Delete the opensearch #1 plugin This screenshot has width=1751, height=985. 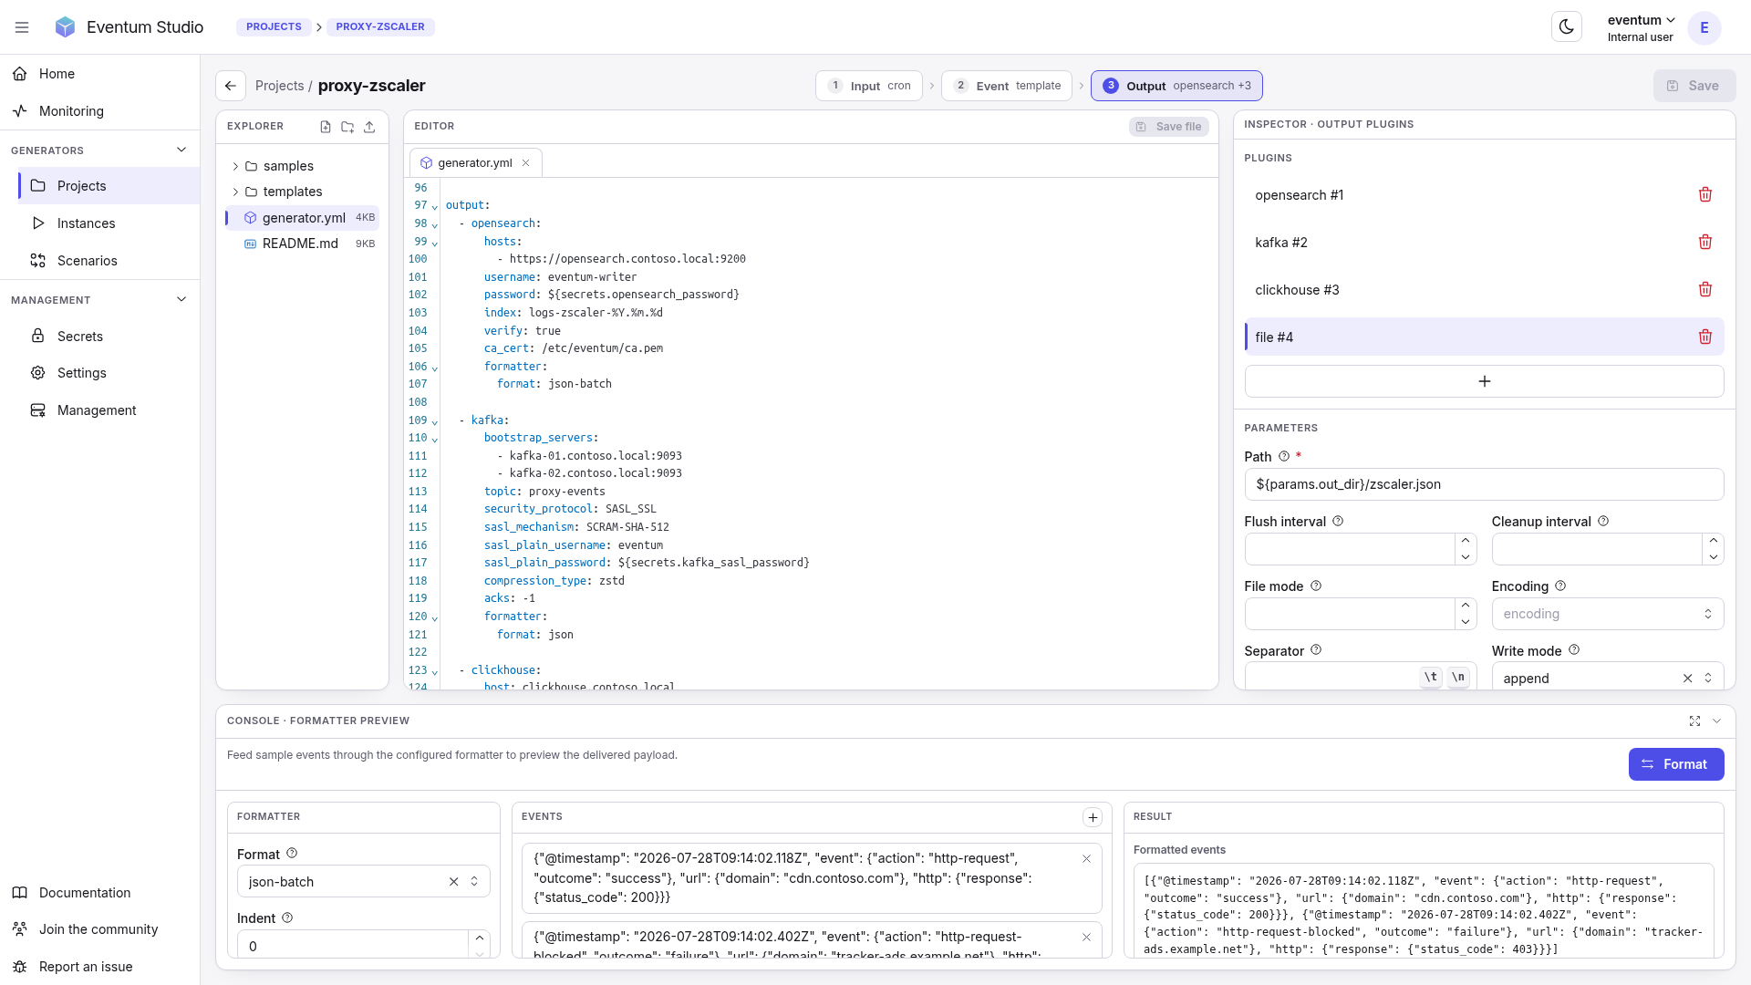pos(1704,195)
